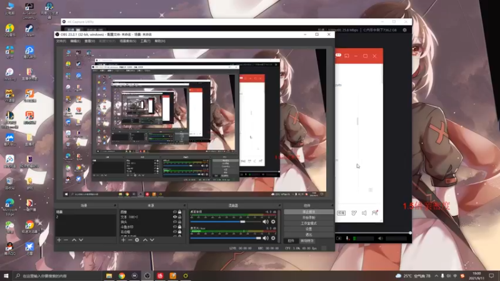Click 工作室模式 studio mode button
This screenshot has width=500, height=281.
tap(309, 224)
